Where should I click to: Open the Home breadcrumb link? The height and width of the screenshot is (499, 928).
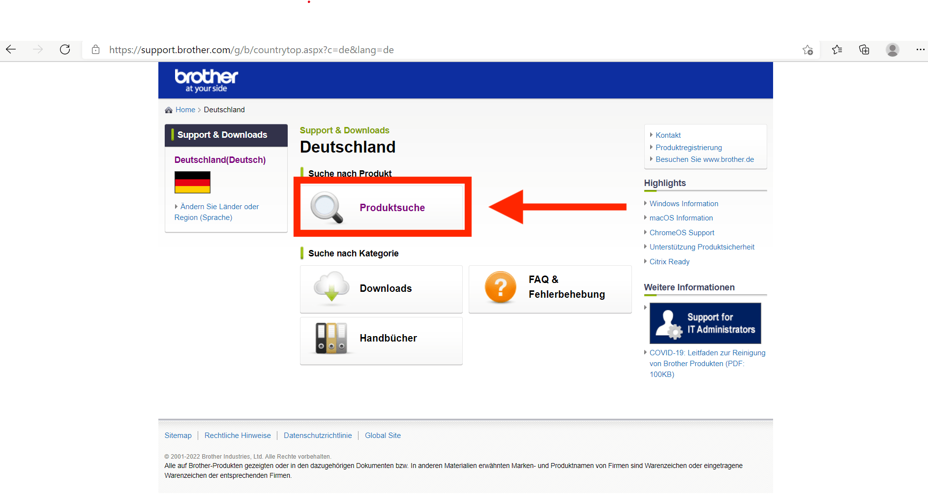tap(185, 110)
